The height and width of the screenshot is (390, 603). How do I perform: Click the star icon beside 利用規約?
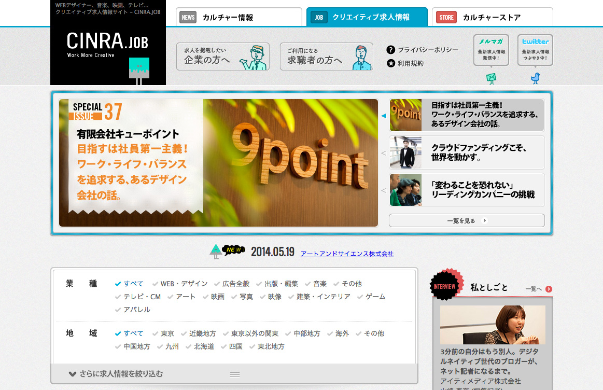pos(391,63)
